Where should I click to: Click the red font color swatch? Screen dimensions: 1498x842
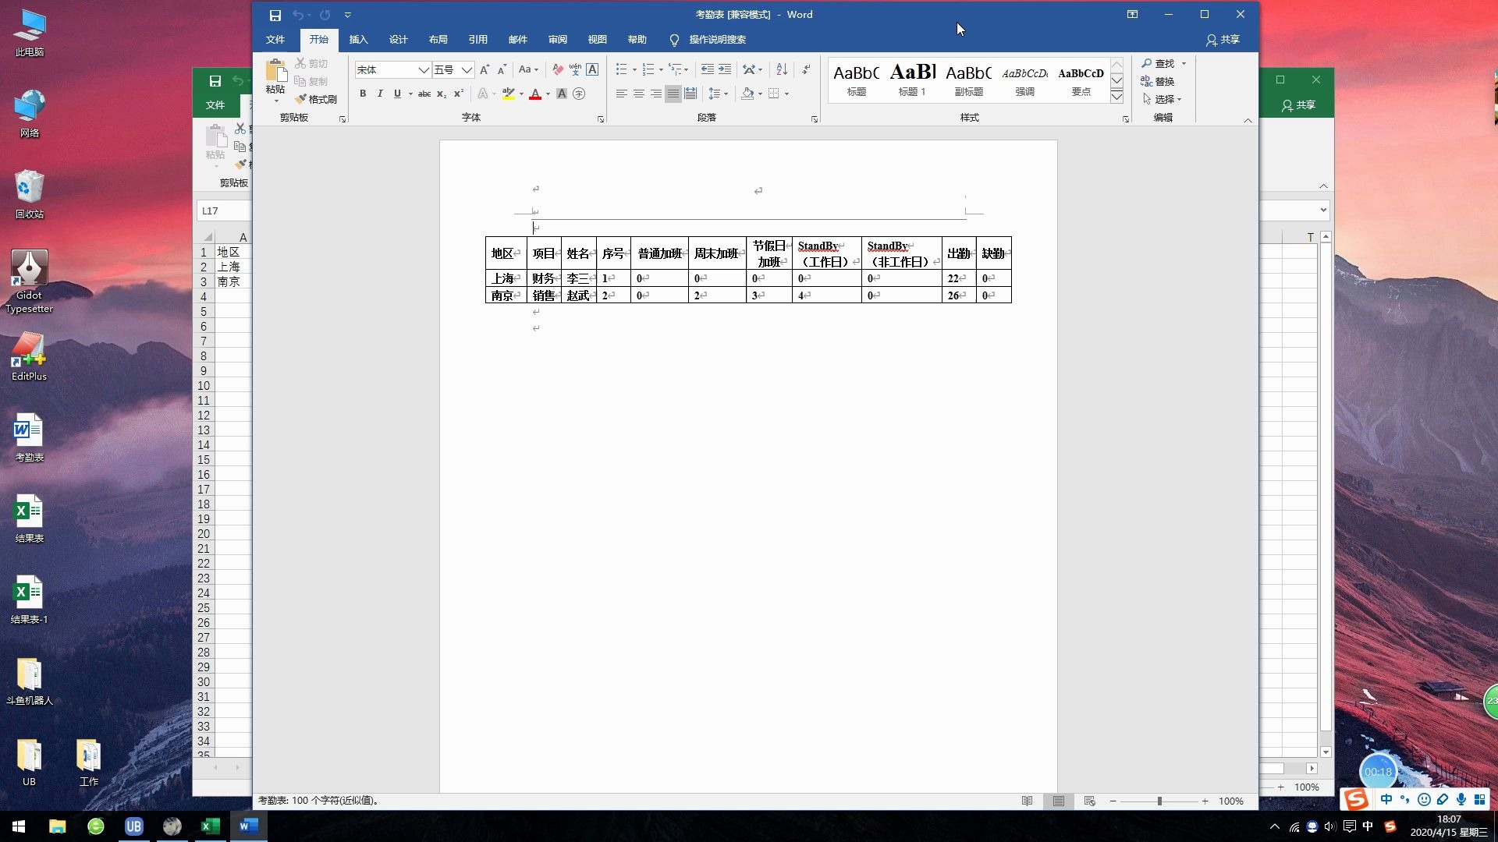535,94
